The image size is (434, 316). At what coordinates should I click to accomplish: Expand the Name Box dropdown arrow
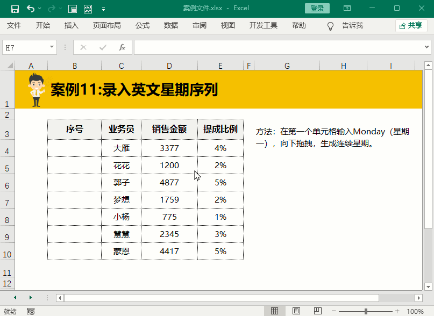point(52,47)
